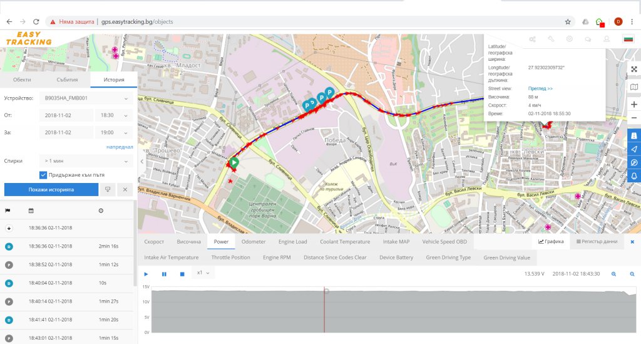Toggle 'Придържане към пътя' checkbox
The image size is (641, 344).
[x=43, y=175]
